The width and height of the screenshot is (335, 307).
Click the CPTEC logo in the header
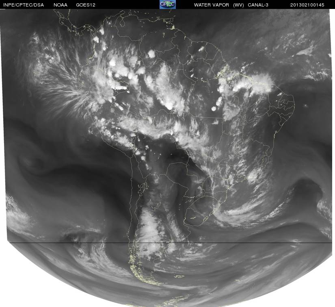tap(168, 4)
